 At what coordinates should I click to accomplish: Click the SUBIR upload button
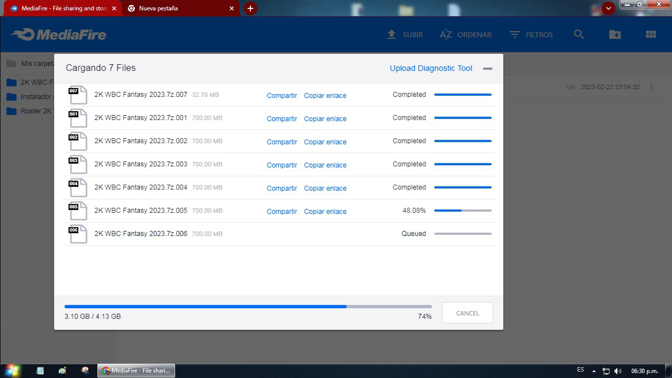click(405, 34)
